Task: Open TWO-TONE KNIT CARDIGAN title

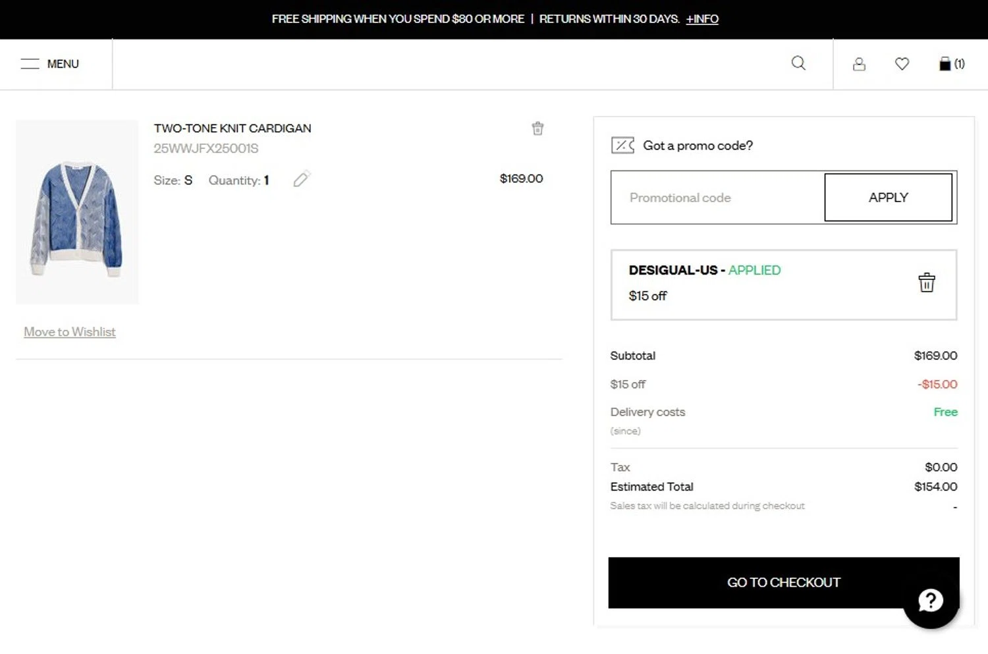Action: point(233,128)
